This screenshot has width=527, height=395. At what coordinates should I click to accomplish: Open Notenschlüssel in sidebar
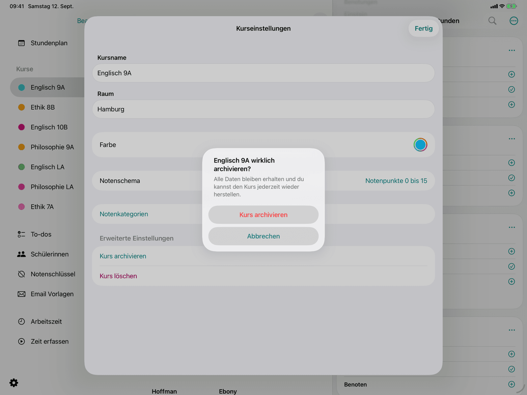click(53, 274)
